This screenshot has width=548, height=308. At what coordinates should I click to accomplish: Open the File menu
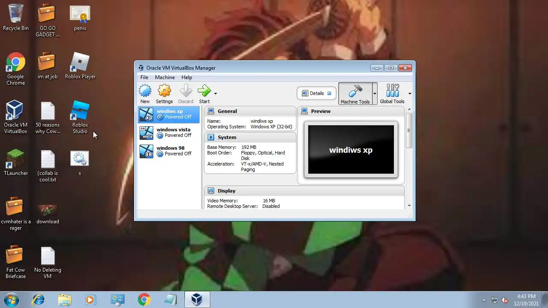[x=144, y=77]
